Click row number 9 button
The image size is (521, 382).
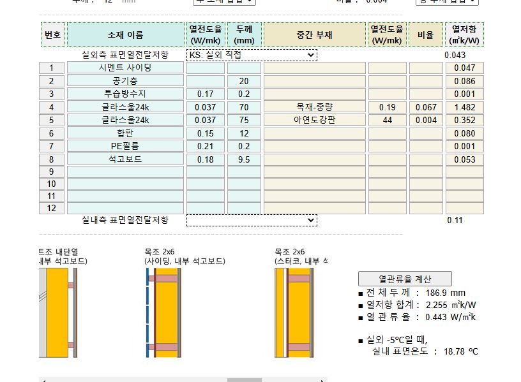coord(52,172)
